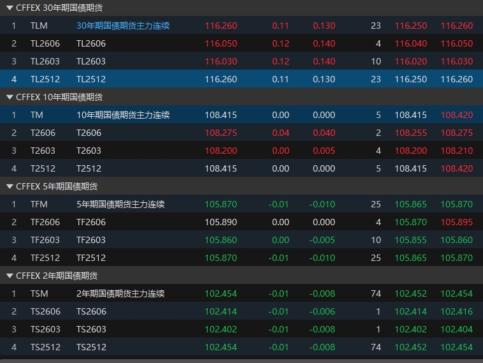This screenshot has width=483, height=363.
Task: Select 5年期国债期货主力连续 name
Action: [120, 204]
